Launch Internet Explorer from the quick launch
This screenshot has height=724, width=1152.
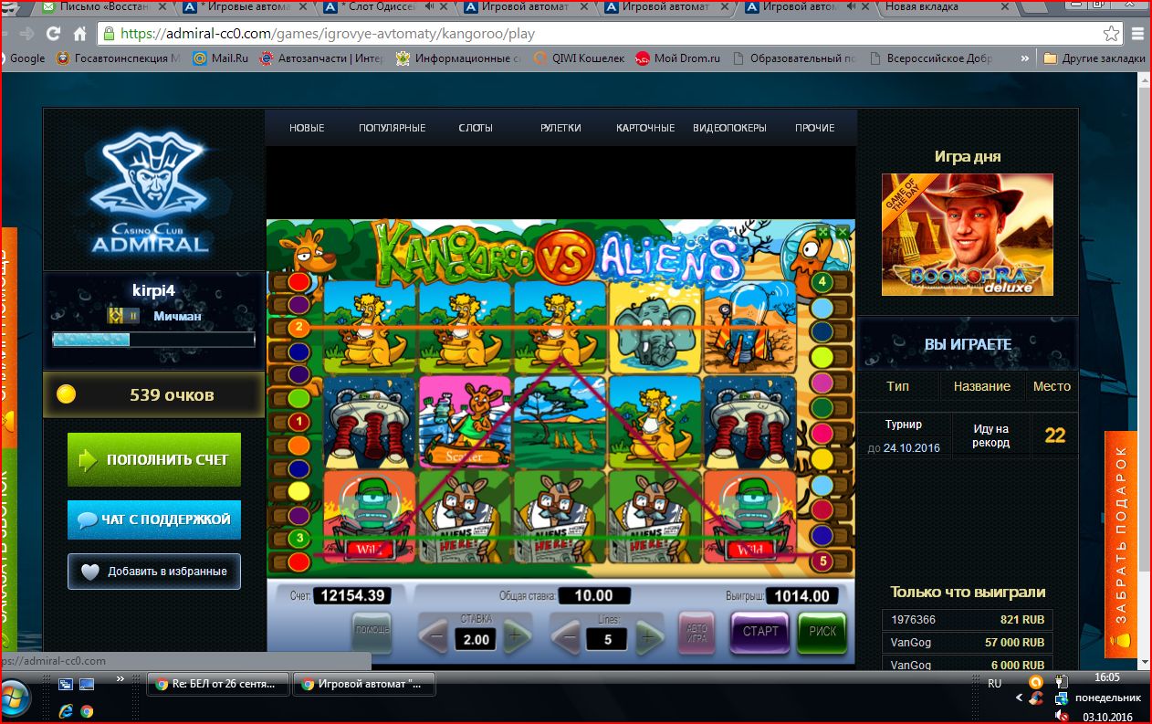pos(66,710)
